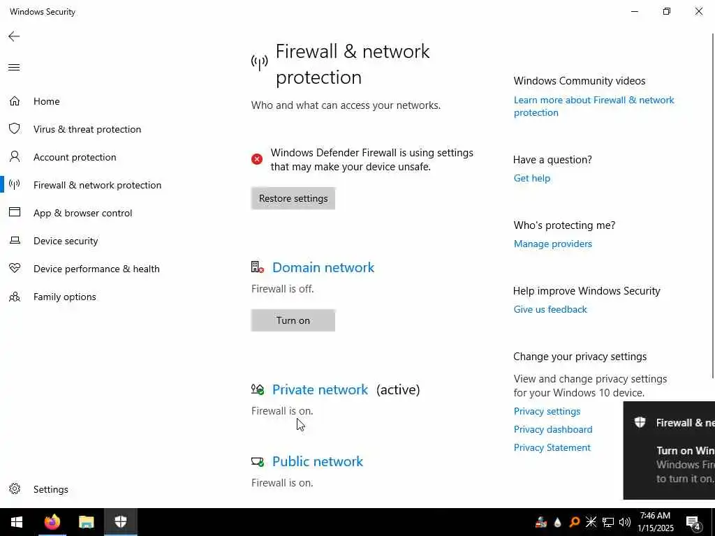Click the vertical scrollbar on right
The image size is (715, 536).
(x=712, y=209)
